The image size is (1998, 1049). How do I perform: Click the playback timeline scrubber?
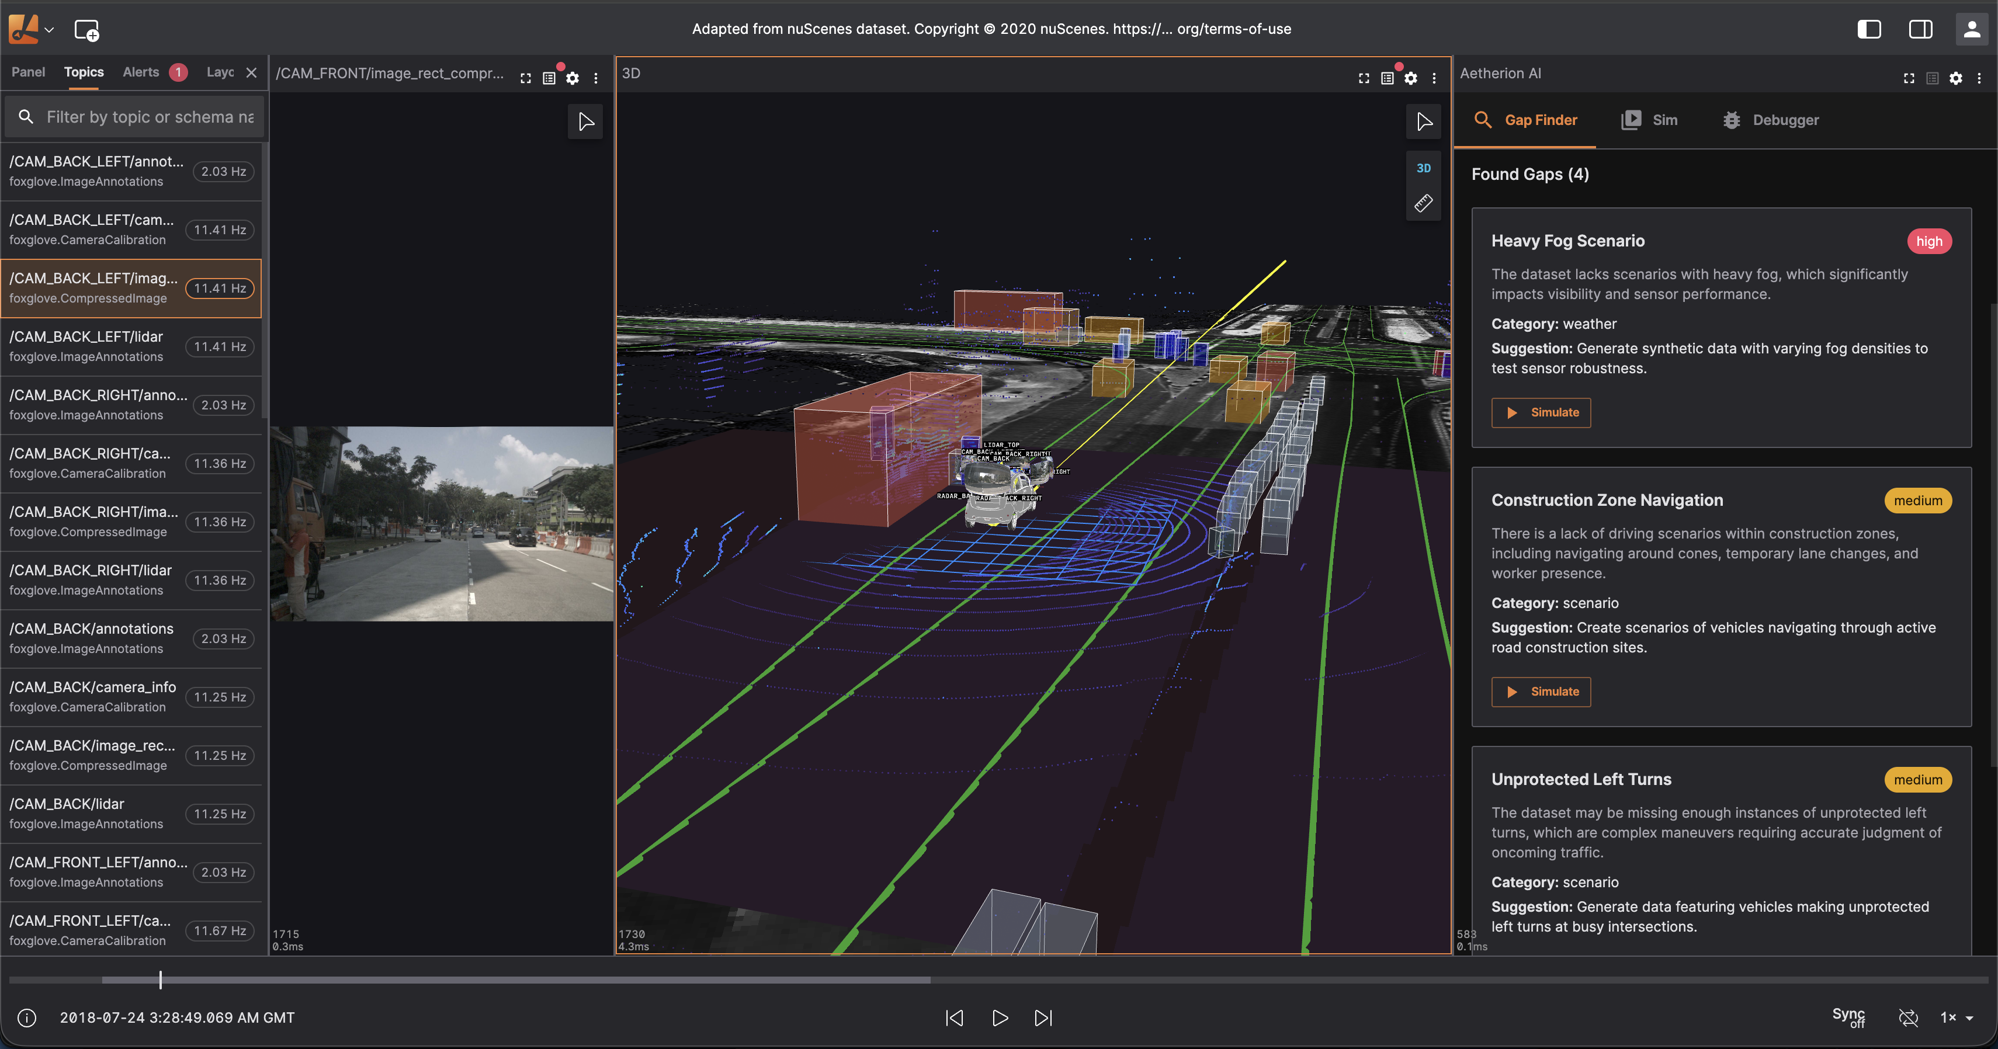pos(161,980)
